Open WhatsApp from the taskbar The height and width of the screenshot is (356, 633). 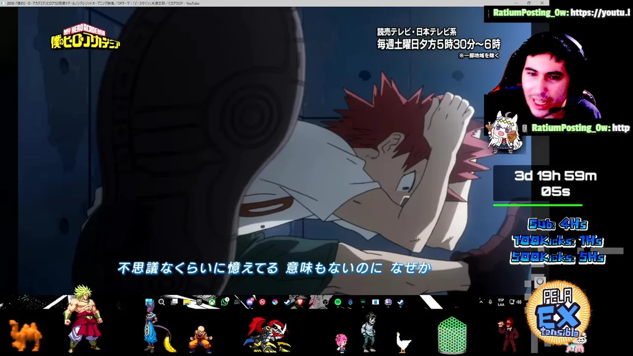coord(225,302)
